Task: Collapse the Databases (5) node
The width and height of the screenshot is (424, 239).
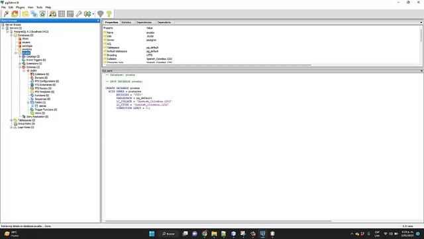Action: (x=11, y=35)
